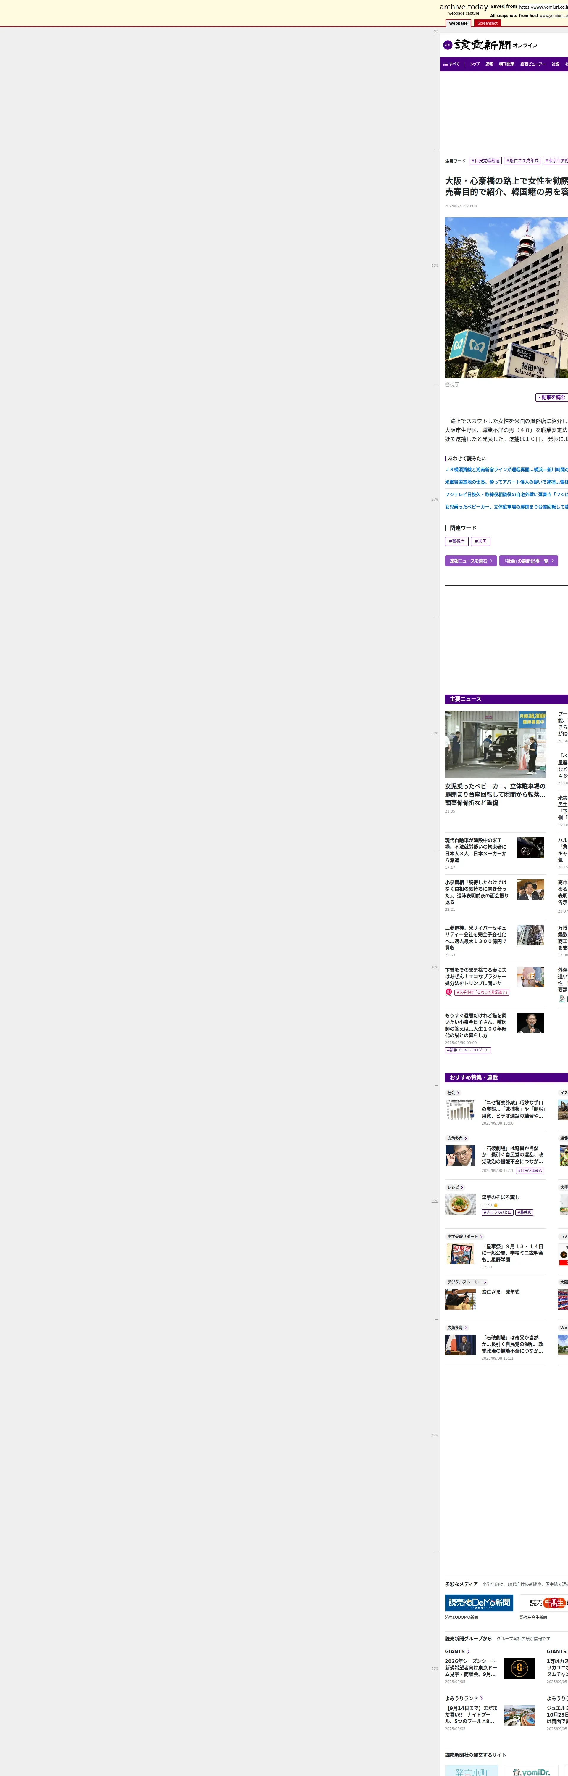Click the #米国 related word tag
Screen dimensions: 568x1776
480,541
